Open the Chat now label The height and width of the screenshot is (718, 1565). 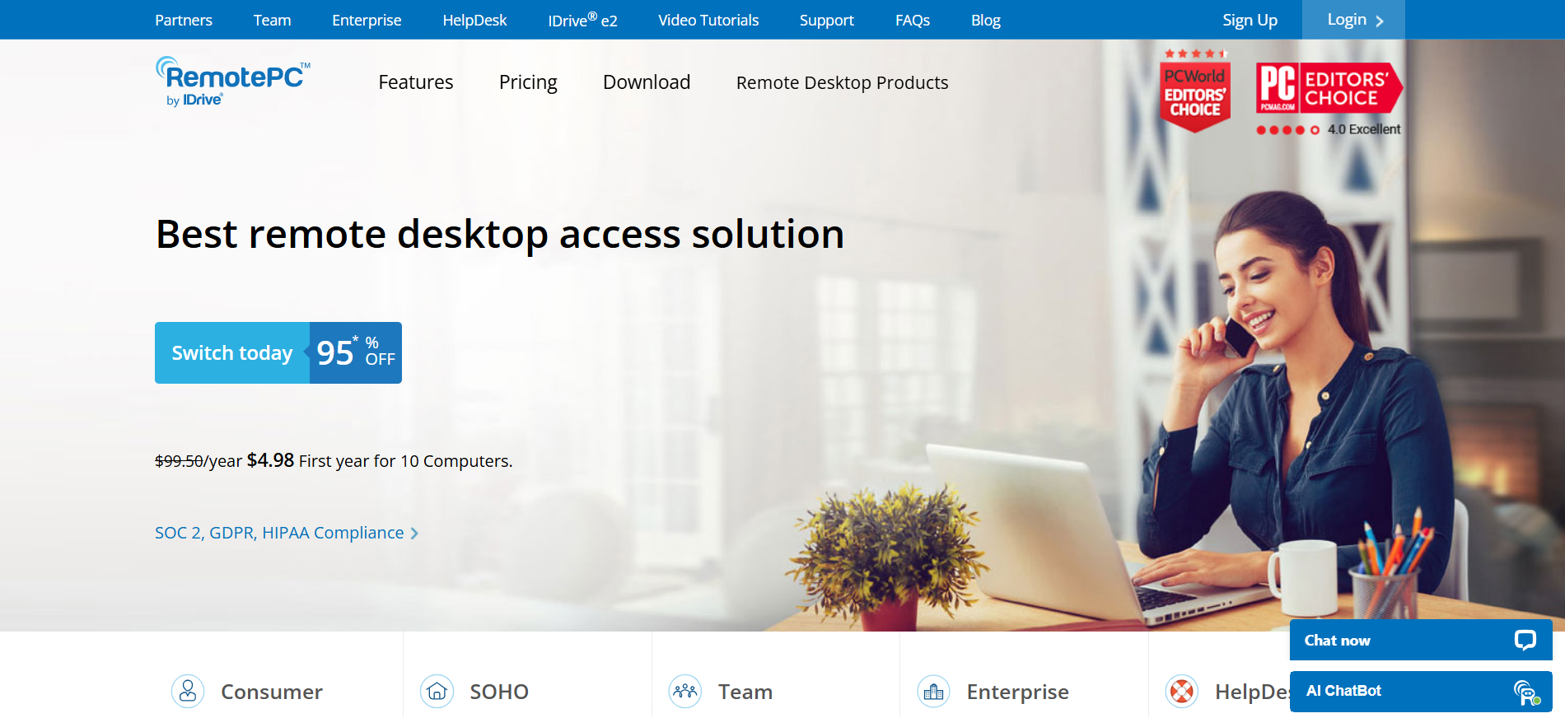pos(1337,641)
